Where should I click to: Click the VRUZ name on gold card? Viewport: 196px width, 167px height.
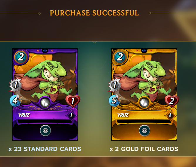point(123,115)
